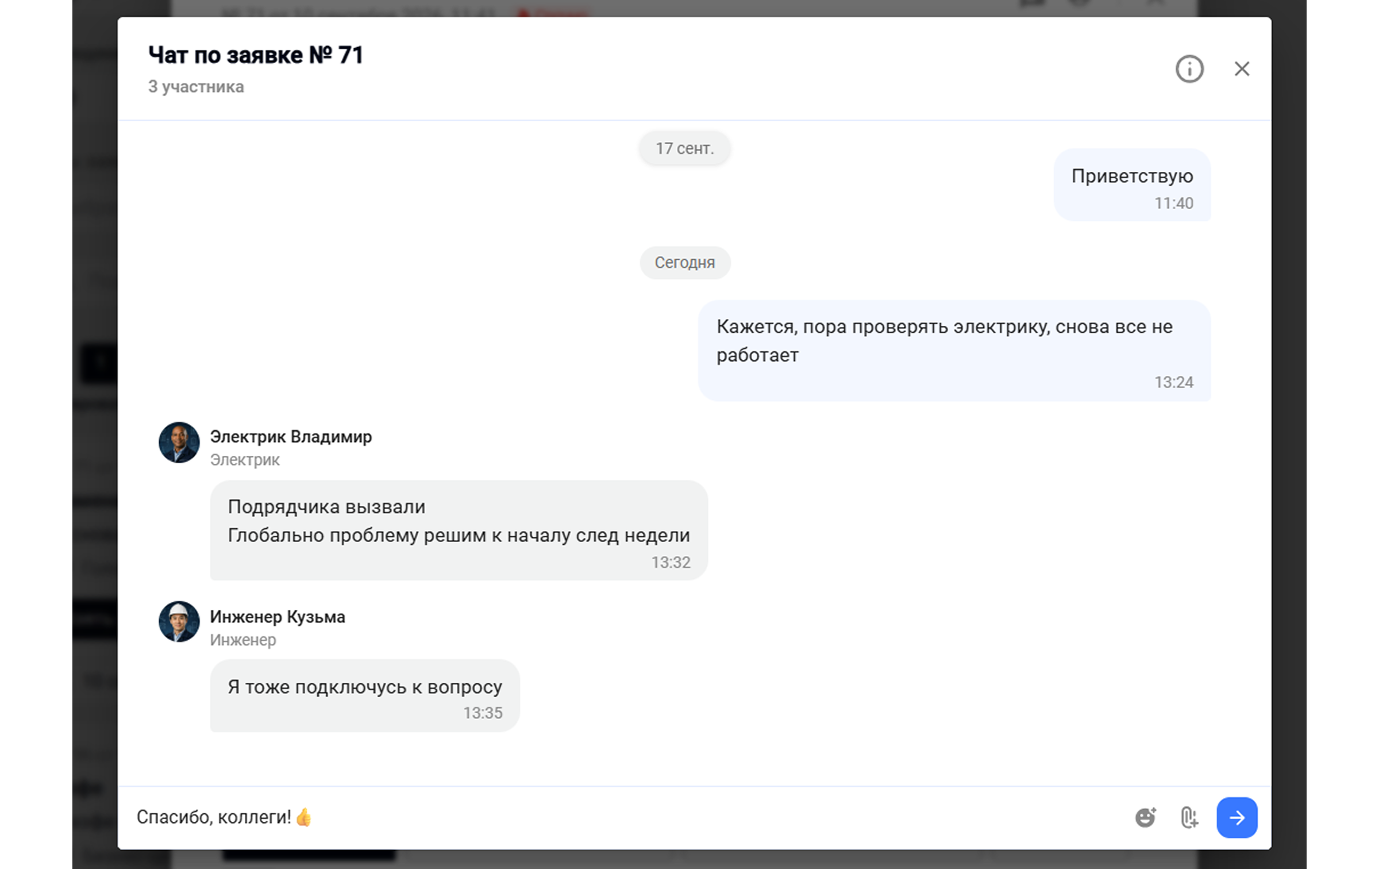This screenshot has width=1379, height=869.
Task: Open the emoji picker smiley icon
Action: [1145, 817]
